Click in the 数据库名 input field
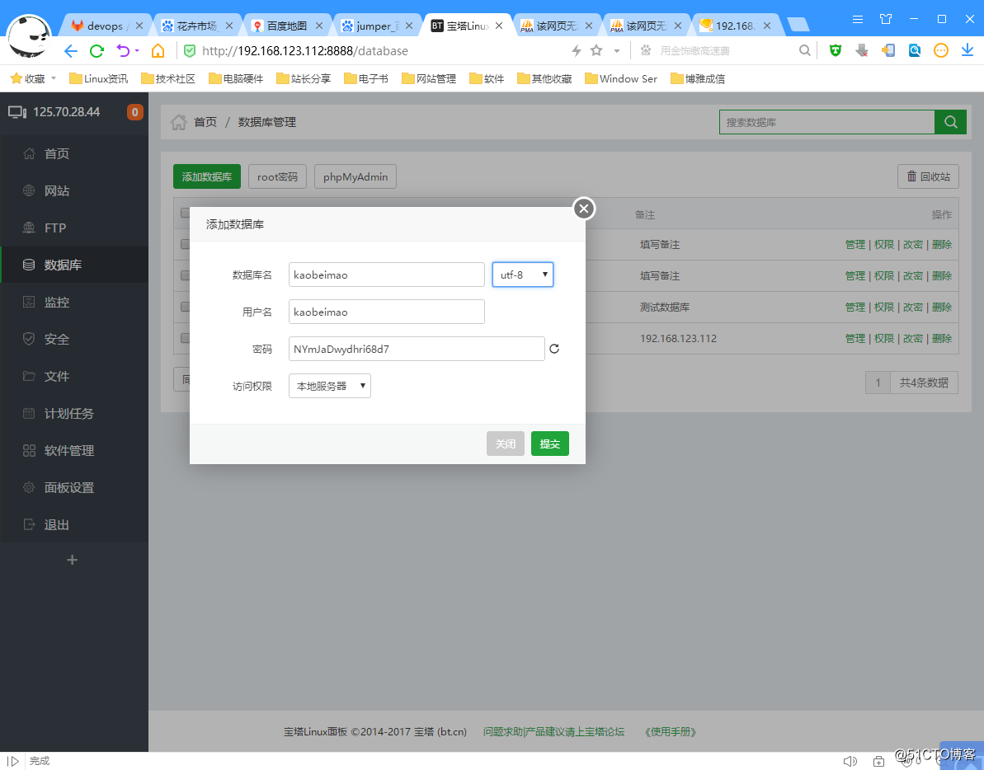The height and width of the screenshot is (770, 984). pyautogui.click(x=387, y=275)
